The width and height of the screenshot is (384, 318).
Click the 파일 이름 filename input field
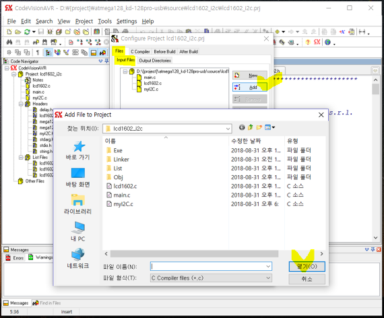click(x=211, y=266)
